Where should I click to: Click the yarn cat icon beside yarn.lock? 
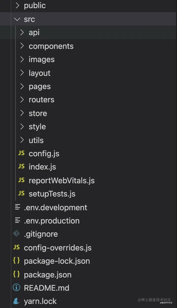[x=17, y=301]
